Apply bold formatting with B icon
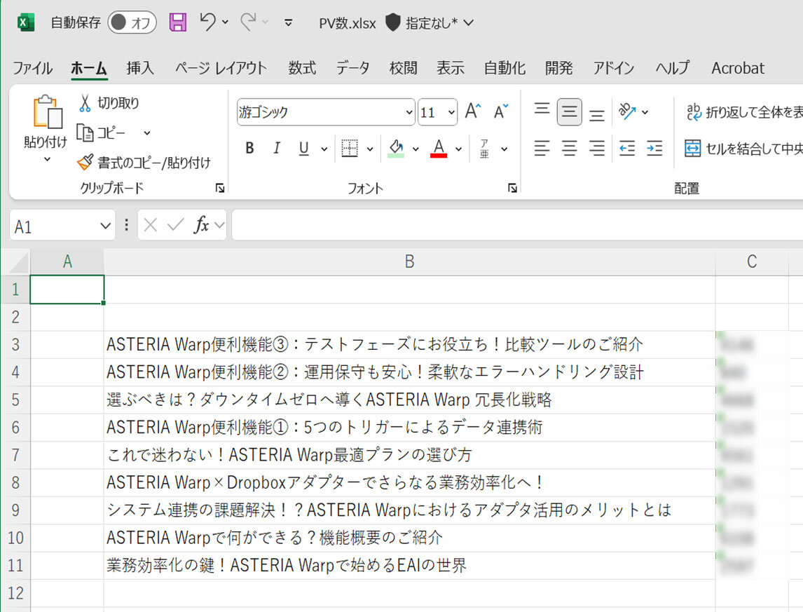 [x=249, y=149]
